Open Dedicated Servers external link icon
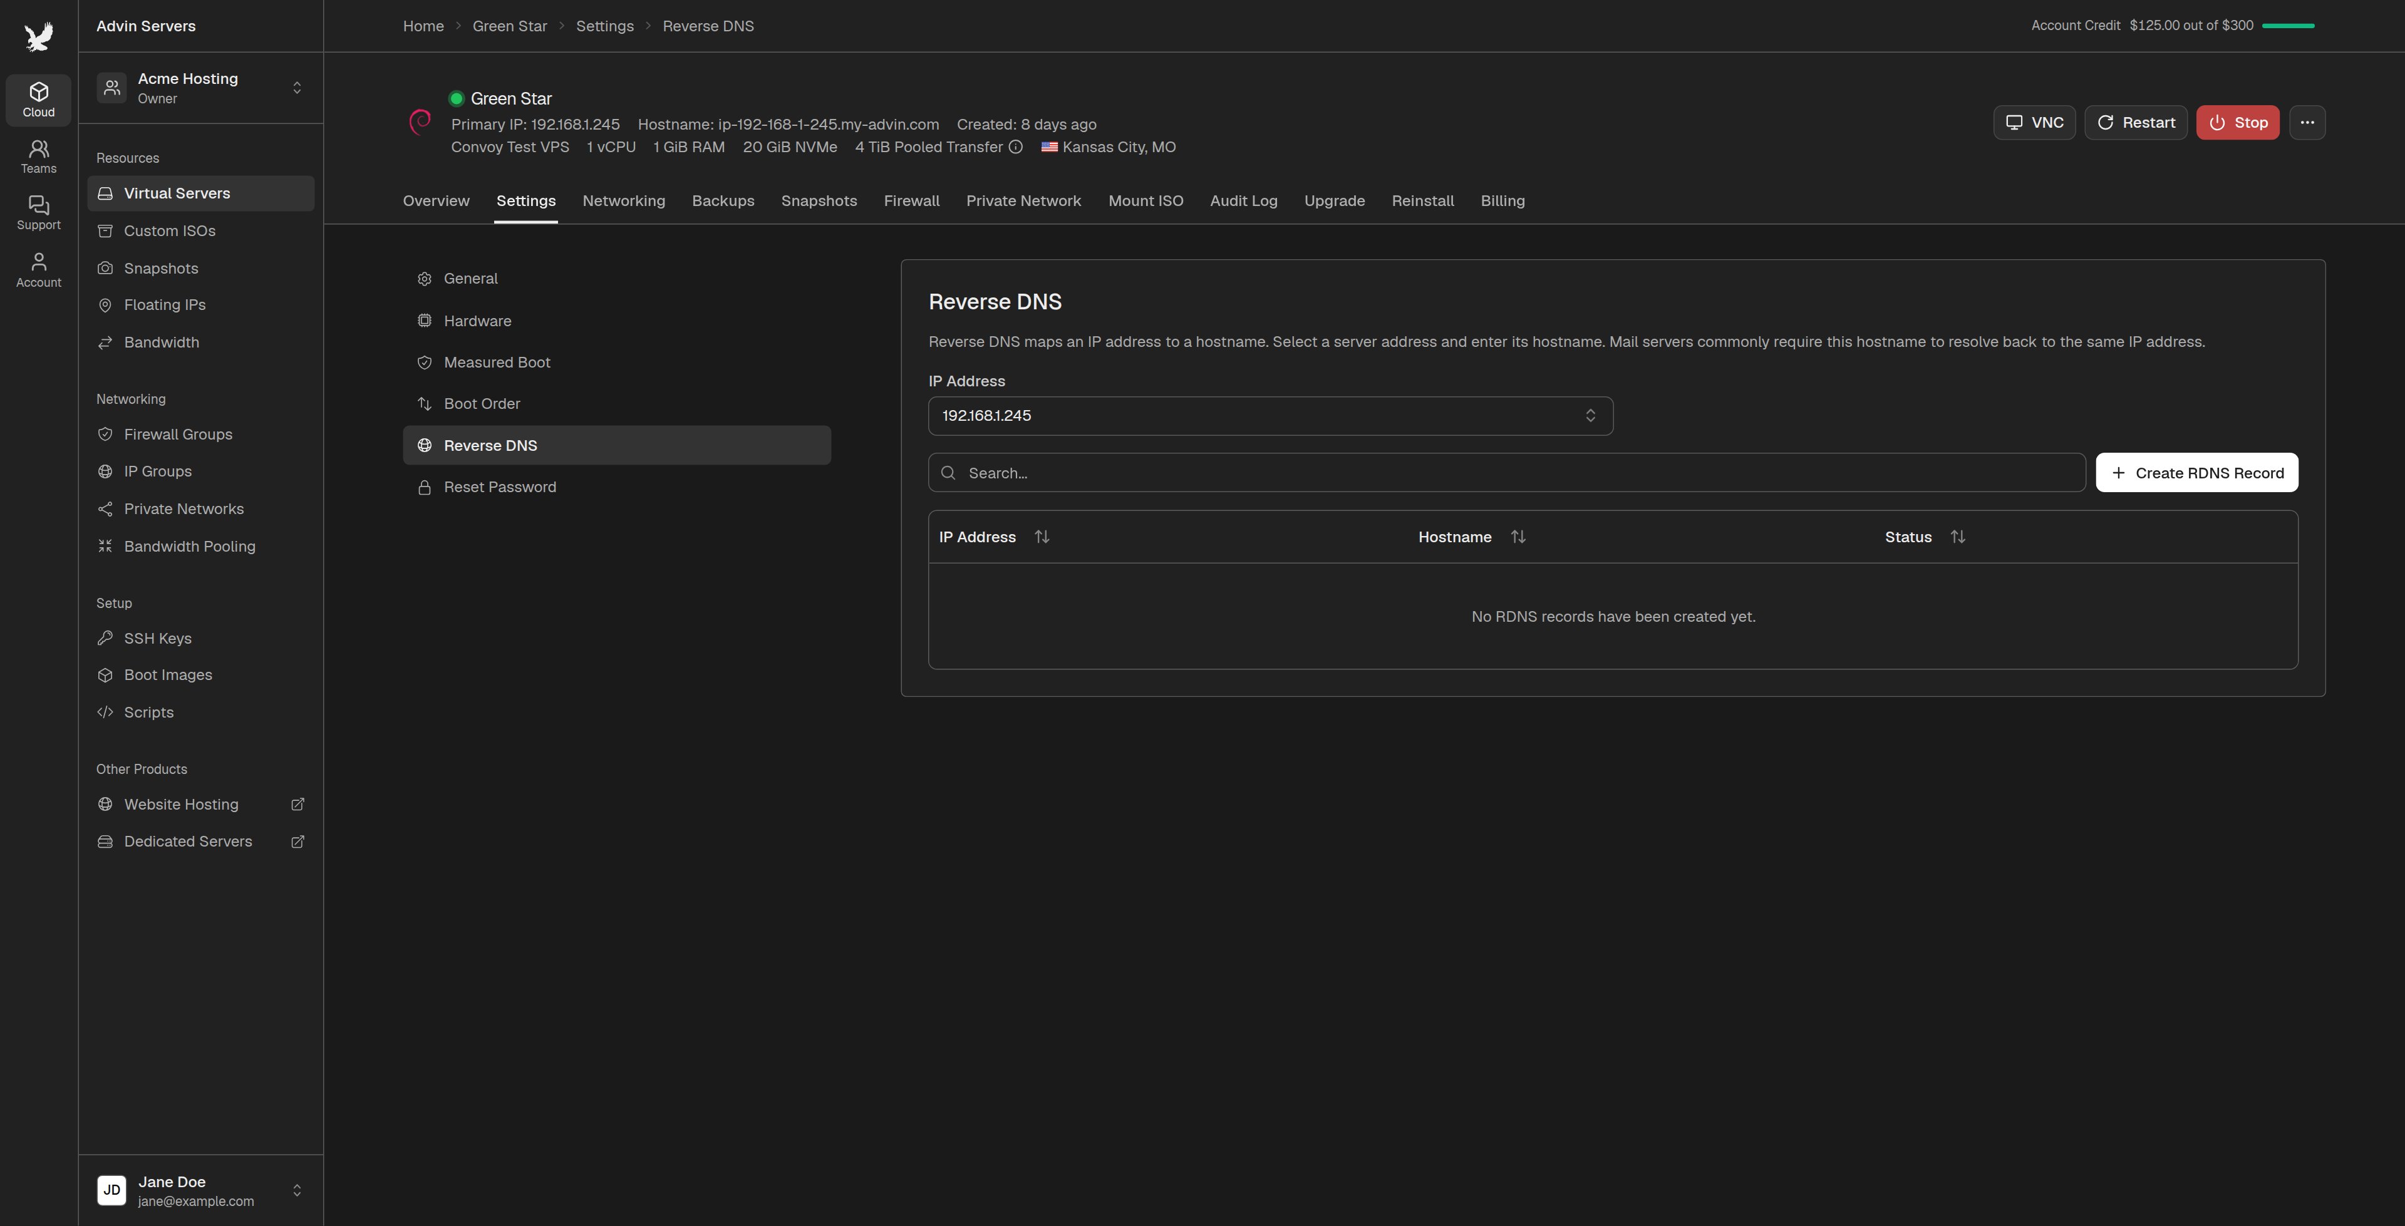The width and height of the screenshot is (2405, 1226). pos(298,842)
